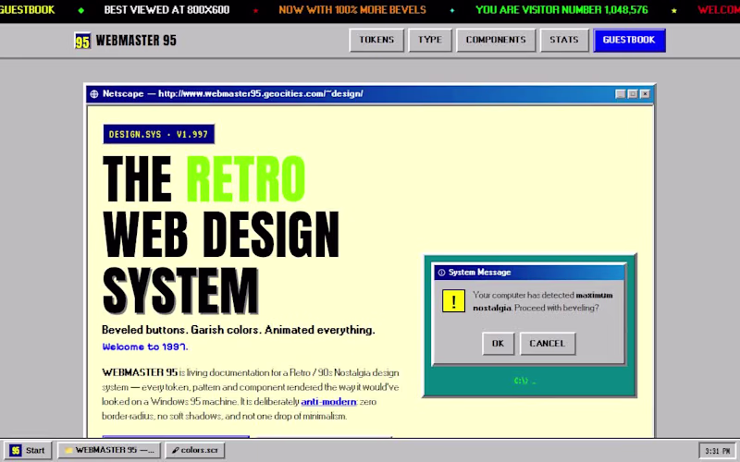
Task: Click the DESIGN.SYS · V1.997 badge
Action: tap(158, 134)
